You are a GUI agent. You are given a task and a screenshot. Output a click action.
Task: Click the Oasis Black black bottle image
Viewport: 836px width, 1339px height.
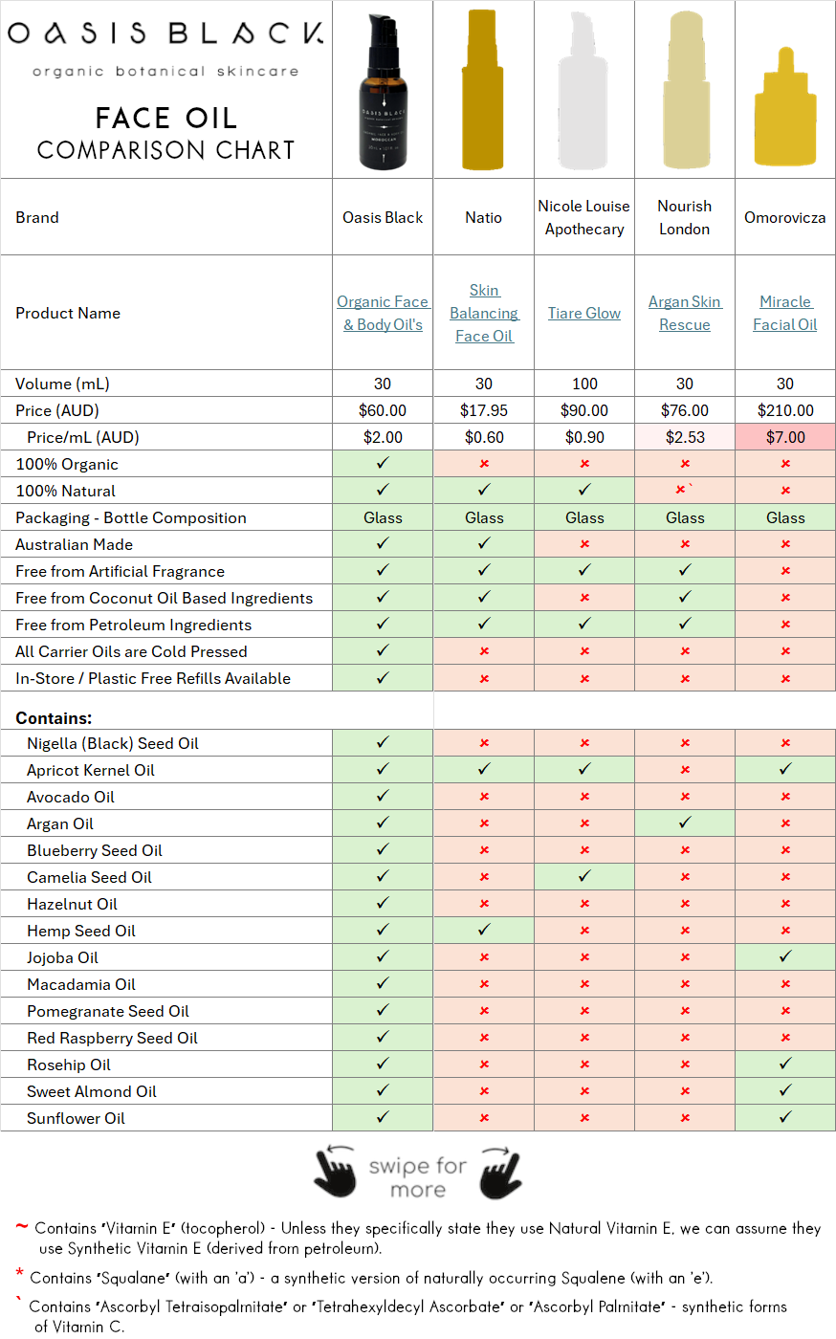pos(383,93)
